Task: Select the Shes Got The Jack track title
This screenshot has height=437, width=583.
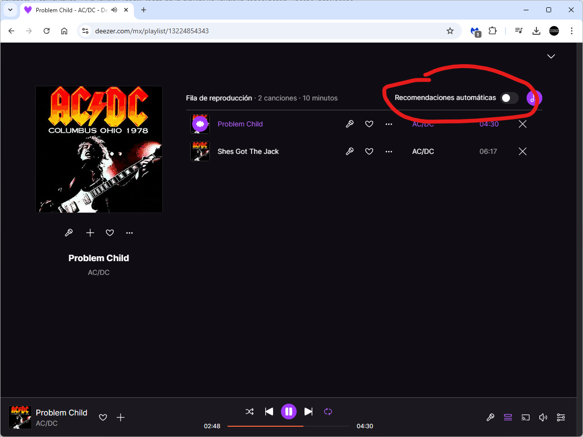Action: point(248,151)
